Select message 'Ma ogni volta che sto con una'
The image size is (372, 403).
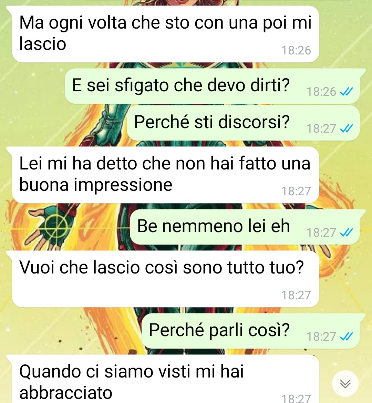tap(166, 34)
